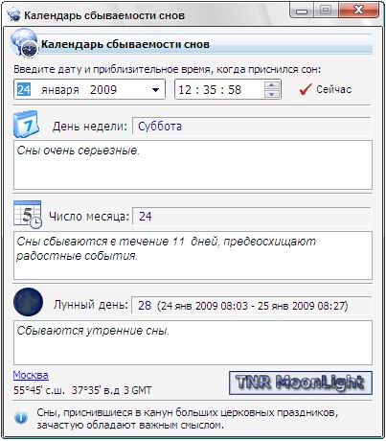The image size is (386, 441).
Task: Click the blue info icon at bottom
Action: pos(21,417)
